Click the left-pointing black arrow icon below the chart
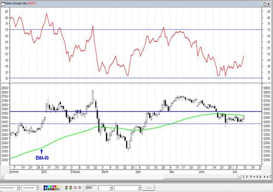This screenshot has height=192, width=273. click(x=264, y=177)
